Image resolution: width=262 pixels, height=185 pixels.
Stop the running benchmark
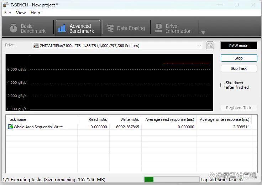(239, 58)
